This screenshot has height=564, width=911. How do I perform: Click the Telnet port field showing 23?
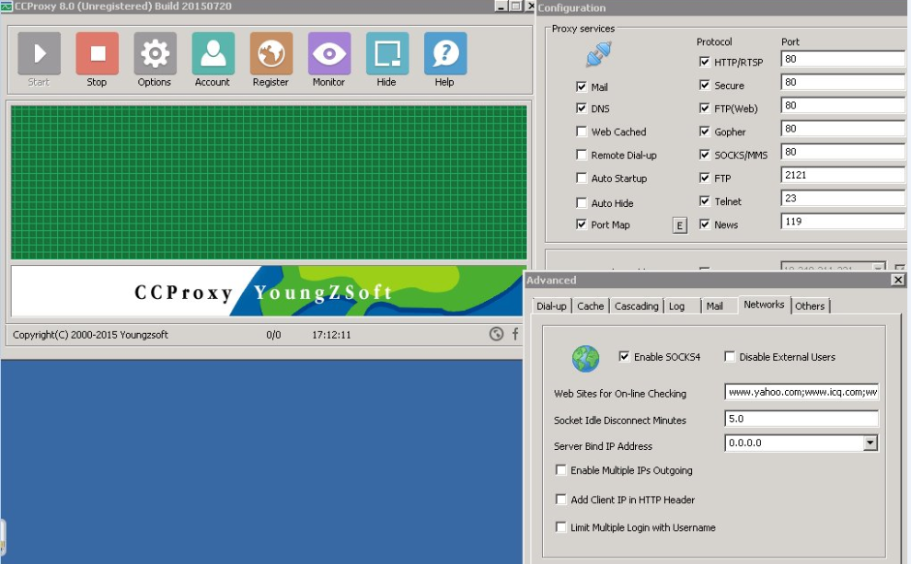(x=843, y=198)
